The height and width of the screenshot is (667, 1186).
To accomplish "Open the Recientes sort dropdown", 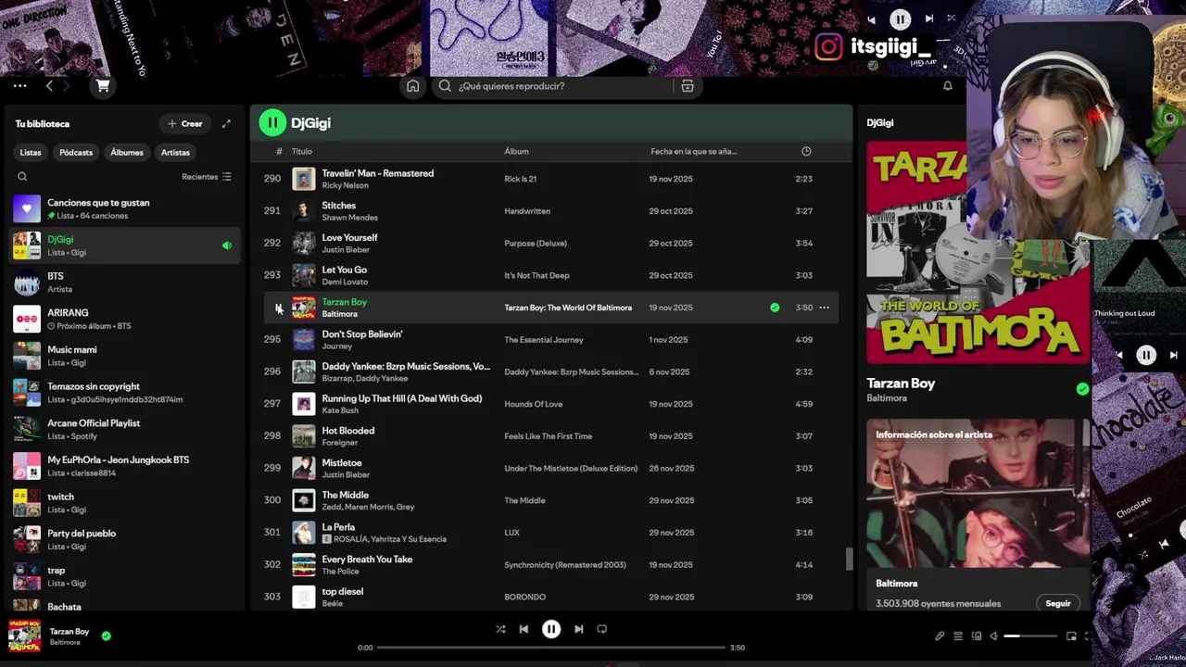I will (x=207, y=177).
